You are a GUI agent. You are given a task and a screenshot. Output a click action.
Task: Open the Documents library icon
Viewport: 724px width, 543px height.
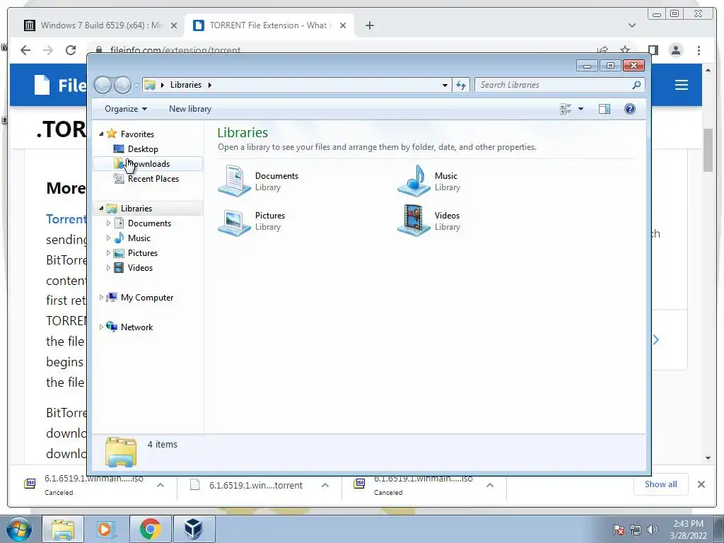click(235, 182)
